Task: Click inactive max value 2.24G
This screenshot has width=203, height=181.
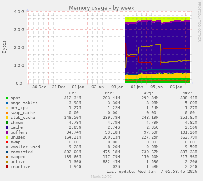Action: [x=191, y=167]
